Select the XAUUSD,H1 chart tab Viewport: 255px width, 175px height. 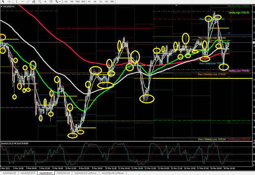coord(46,173)
